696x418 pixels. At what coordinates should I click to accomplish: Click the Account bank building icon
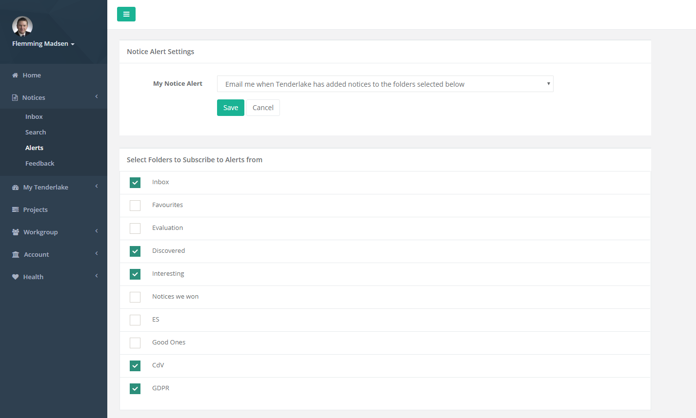16,255
